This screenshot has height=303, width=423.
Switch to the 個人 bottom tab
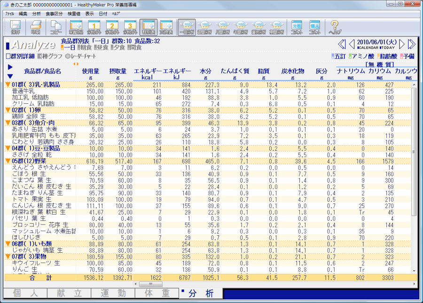[x=25, y=293]
